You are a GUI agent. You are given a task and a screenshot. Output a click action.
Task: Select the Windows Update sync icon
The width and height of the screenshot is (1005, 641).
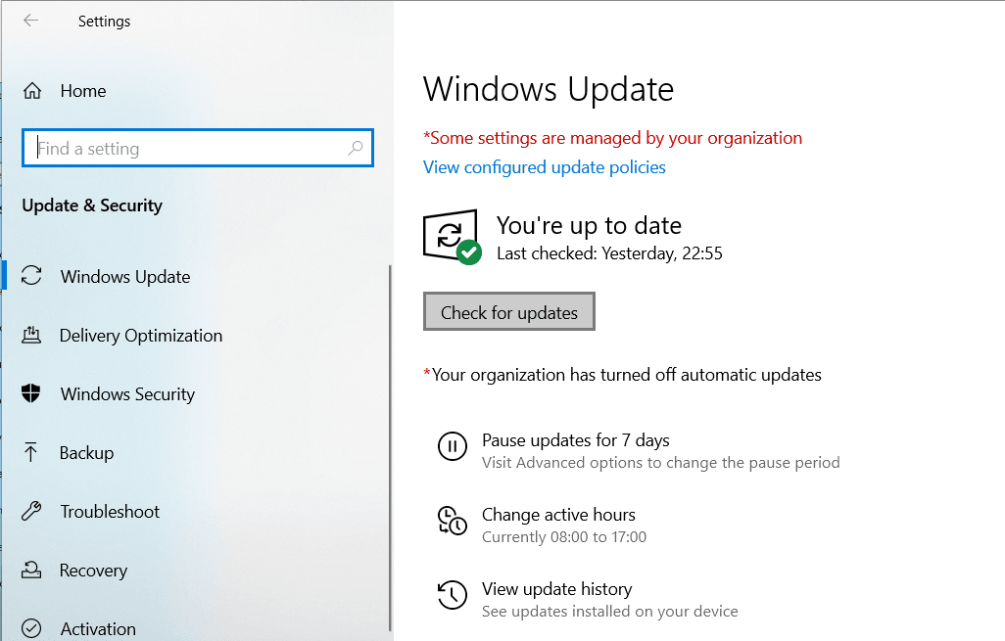click(32, 276)
